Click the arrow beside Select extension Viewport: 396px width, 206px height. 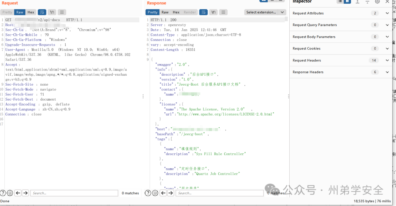pos(282,12)
